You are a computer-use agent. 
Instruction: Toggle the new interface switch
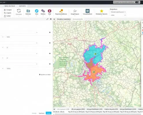[x=137, y=2]
